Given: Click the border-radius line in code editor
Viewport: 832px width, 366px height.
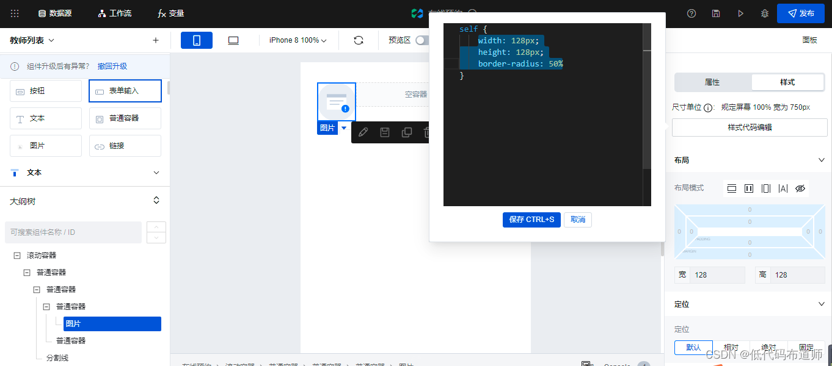Looking at the screenshot, I should pyautogui.click(x=520, y=64).
